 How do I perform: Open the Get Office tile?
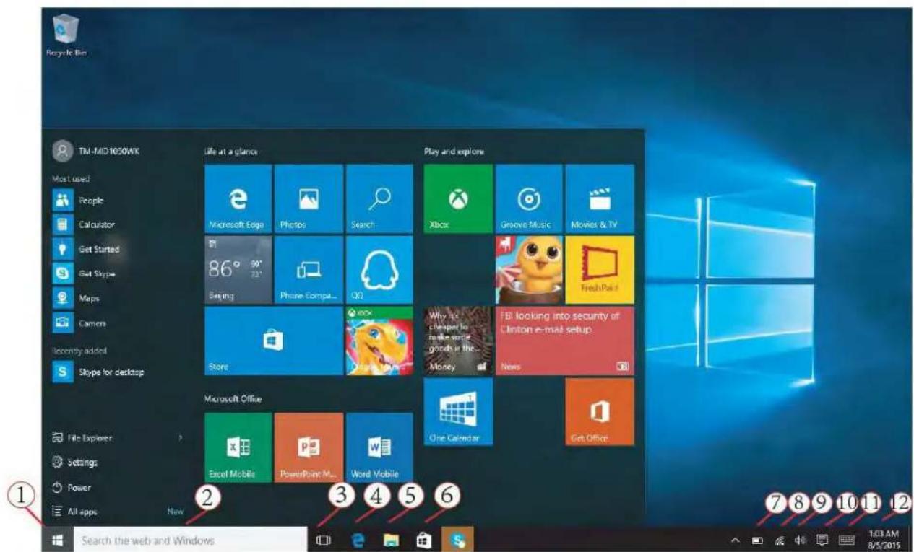click(x=599, y=412)
